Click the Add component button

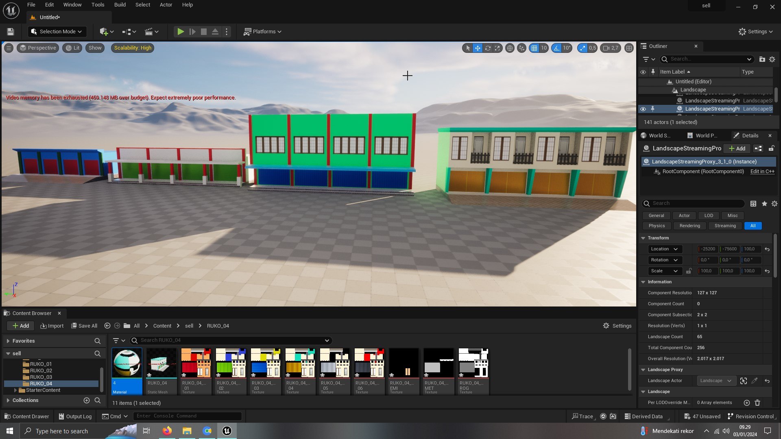pyautogui.click(x=737, y=149)
